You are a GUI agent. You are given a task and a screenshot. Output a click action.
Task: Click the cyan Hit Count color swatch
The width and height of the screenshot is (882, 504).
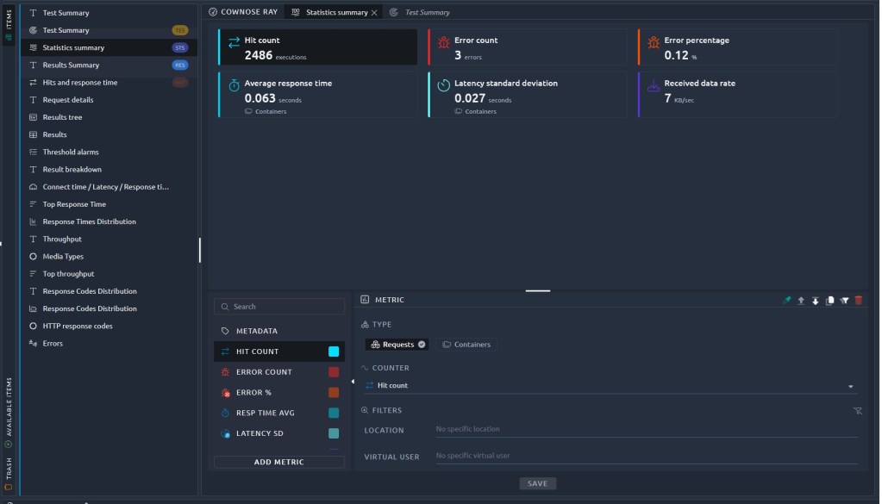pos(334,352)
